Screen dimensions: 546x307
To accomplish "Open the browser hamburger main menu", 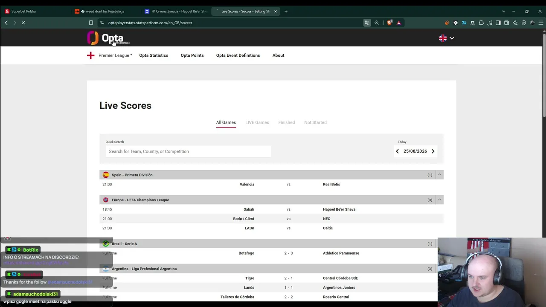I will [541, 23].
